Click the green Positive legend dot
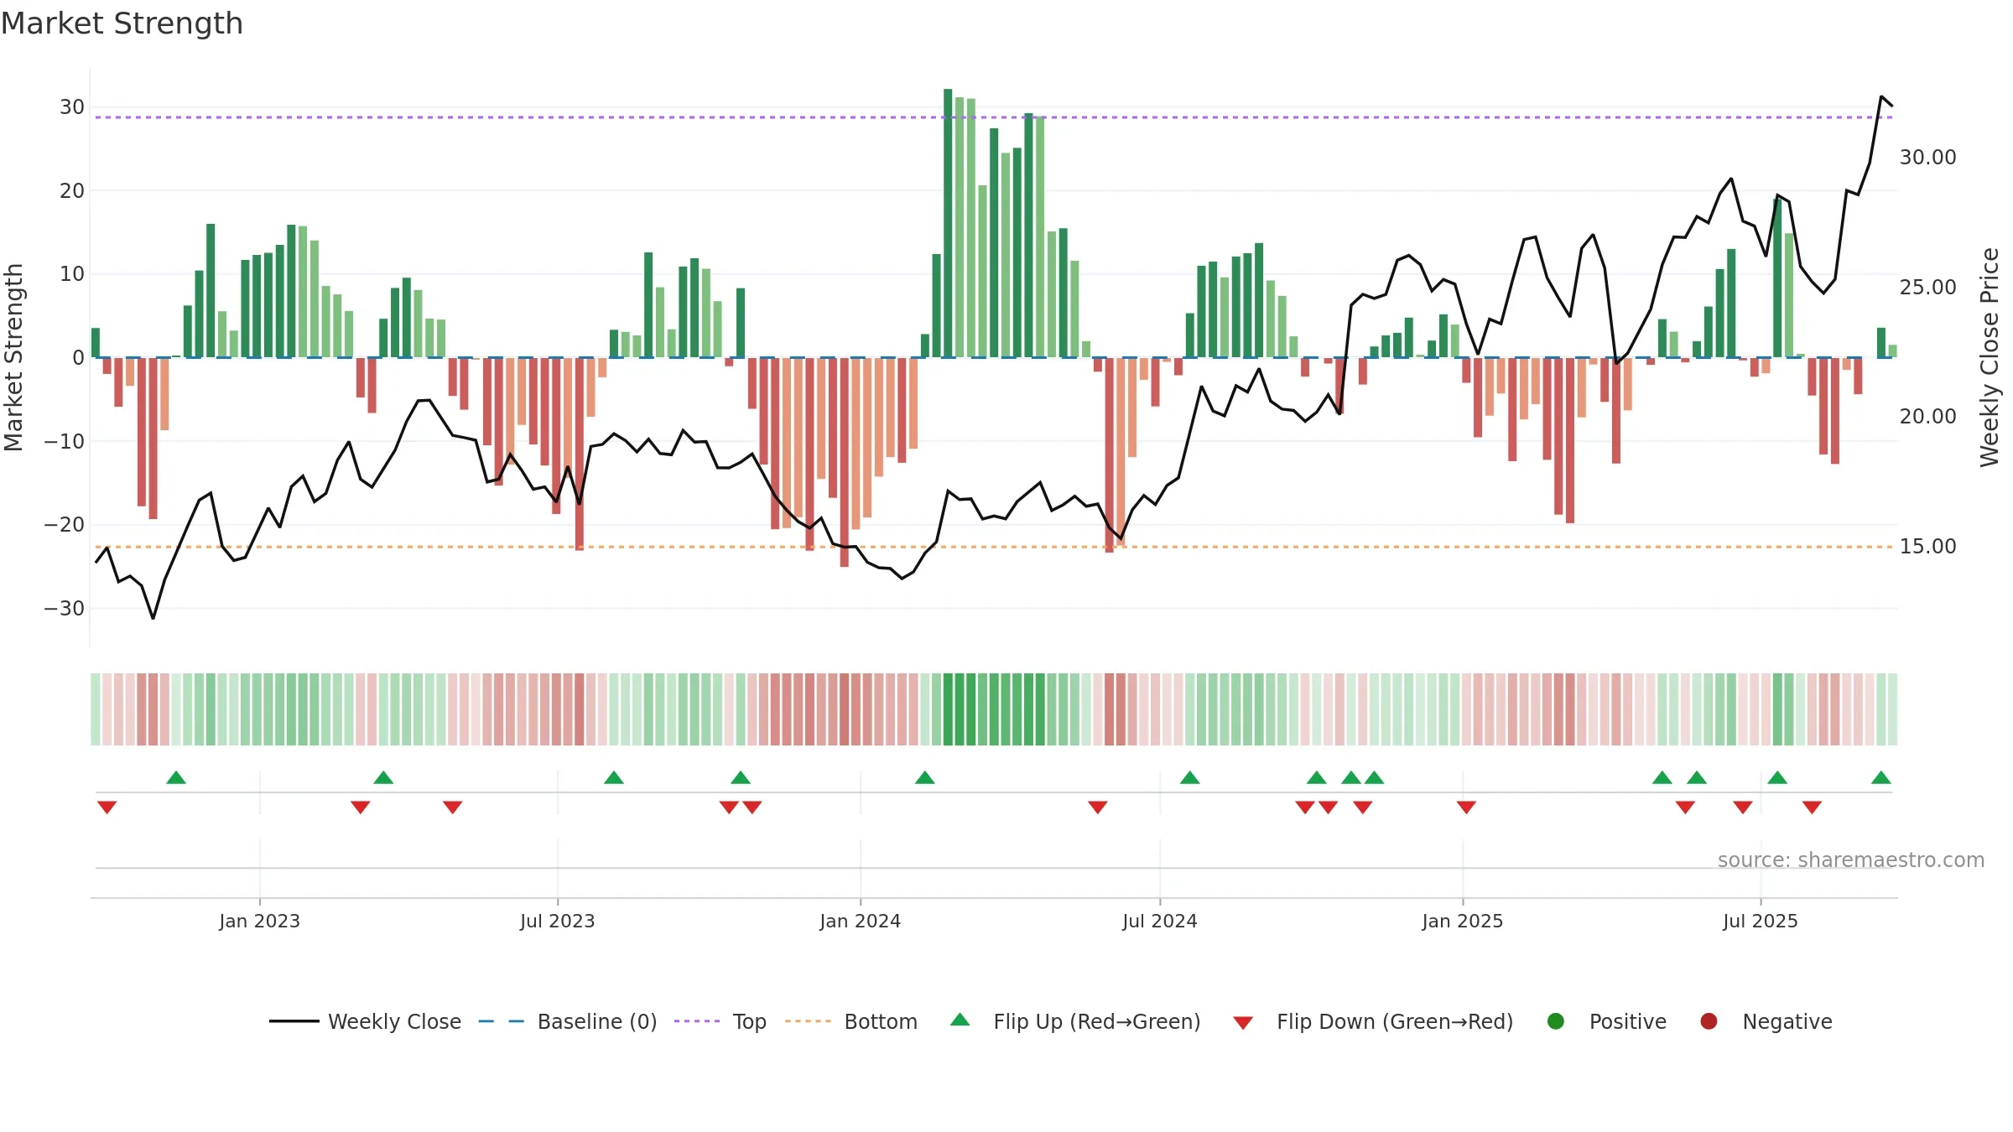The image size is (2013, 1132). pyautogui.click(x=1556, y=1021)
